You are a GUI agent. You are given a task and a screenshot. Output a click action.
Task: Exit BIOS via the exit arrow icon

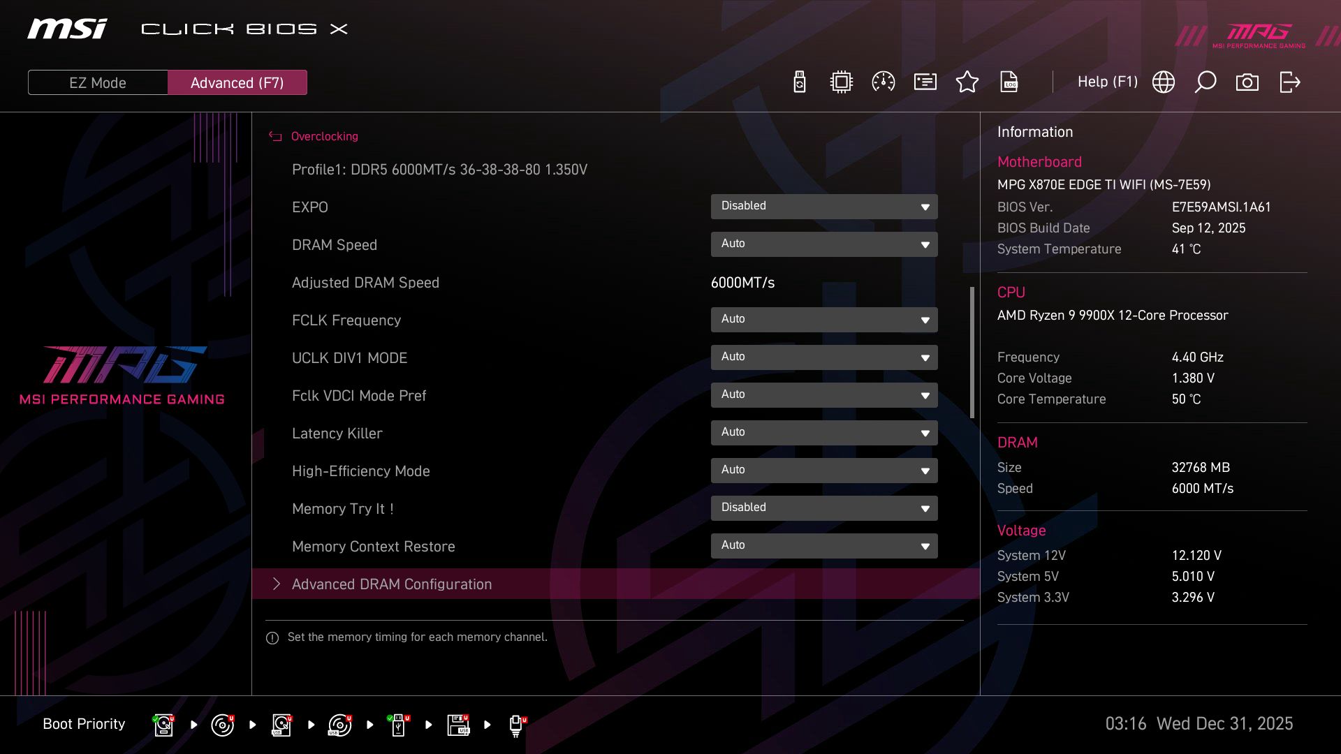tap(1289, 82)
